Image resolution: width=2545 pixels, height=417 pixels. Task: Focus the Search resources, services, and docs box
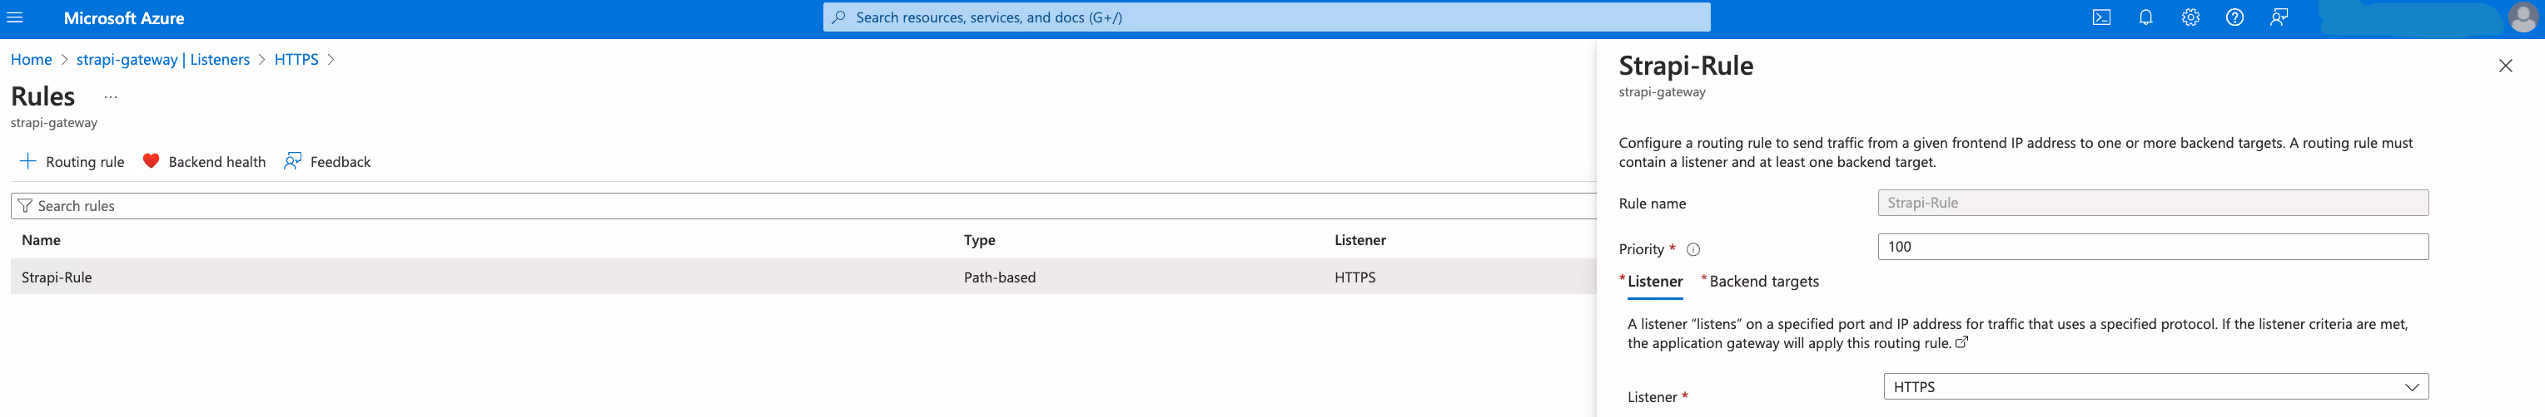pos(1266,17)
